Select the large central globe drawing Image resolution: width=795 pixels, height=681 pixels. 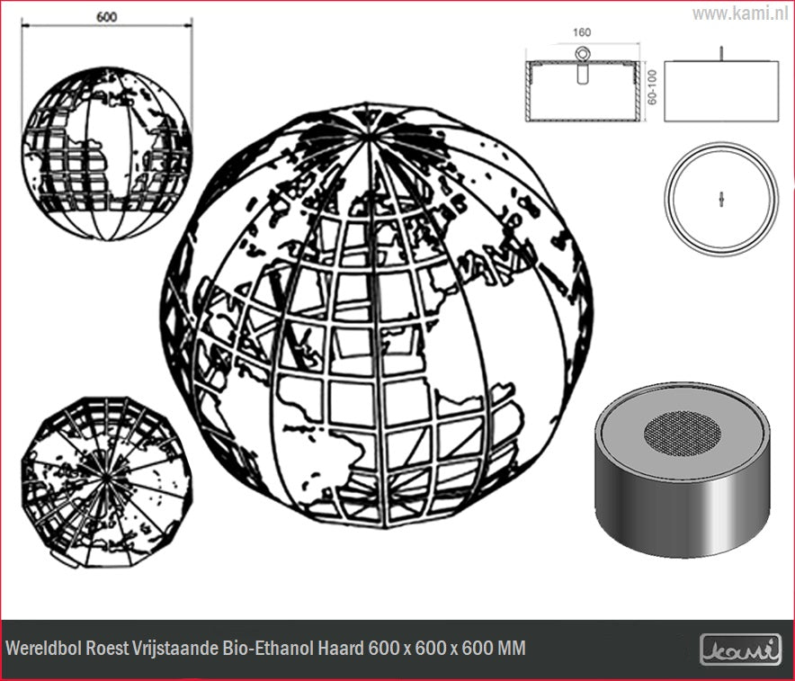point(378,315)
